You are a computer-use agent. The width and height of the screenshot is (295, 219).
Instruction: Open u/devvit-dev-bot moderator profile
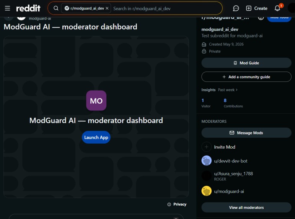231,161
